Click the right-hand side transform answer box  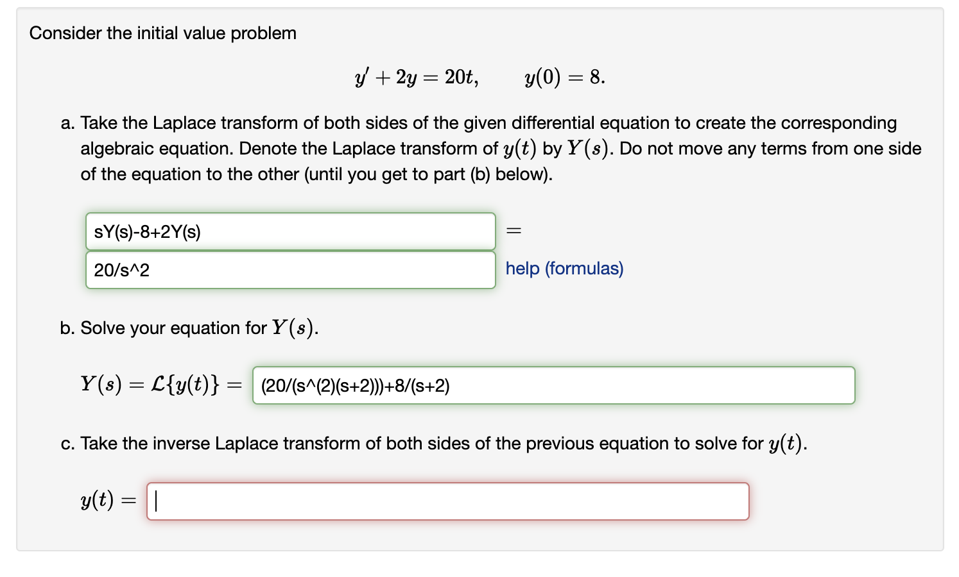coord(290,269)
